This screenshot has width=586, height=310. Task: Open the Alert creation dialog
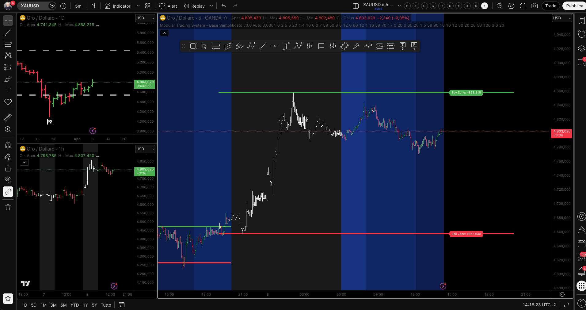[x=168, y=6]
